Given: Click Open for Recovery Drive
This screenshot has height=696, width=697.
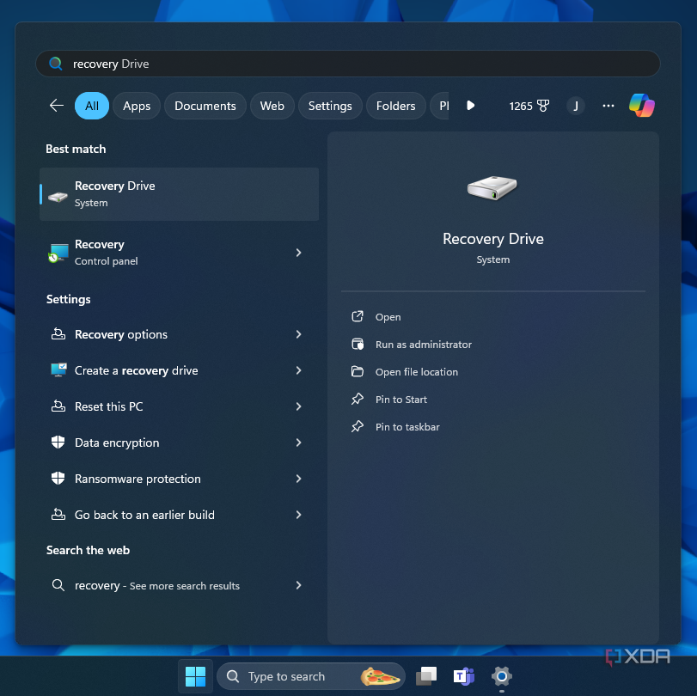Looking at the screenshot, I should tap(388, 317).
